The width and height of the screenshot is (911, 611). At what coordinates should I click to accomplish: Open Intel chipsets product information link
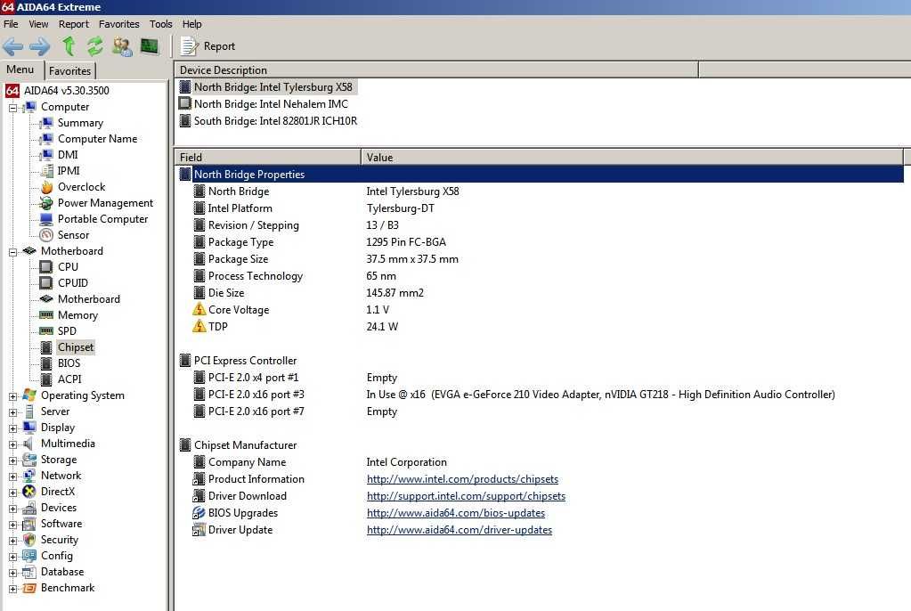[462, 479]
